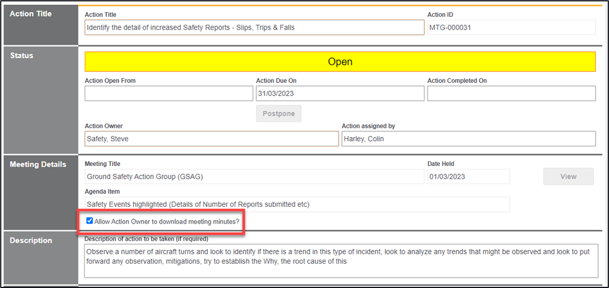Screen dimensions: 609x288
Task: Click the Meeting Title field
Action: pyautogui.click(x=254, y=177)
